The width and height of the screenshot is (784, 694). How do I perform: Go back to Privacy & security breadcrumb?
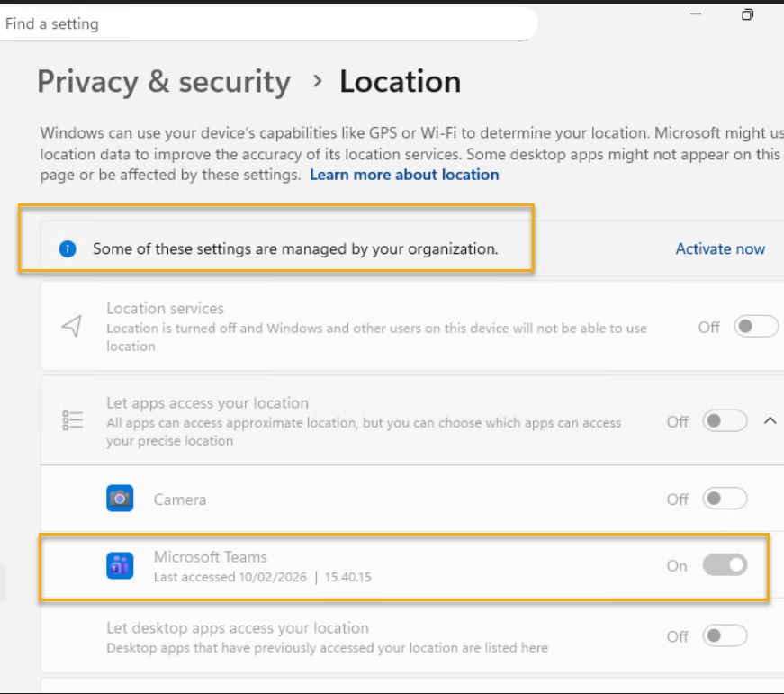pyautogui.click(x=164, y=82)
